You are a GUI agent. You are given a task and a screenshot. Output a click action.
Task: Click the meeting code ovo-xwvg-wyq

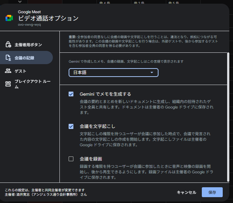(29, 25)
